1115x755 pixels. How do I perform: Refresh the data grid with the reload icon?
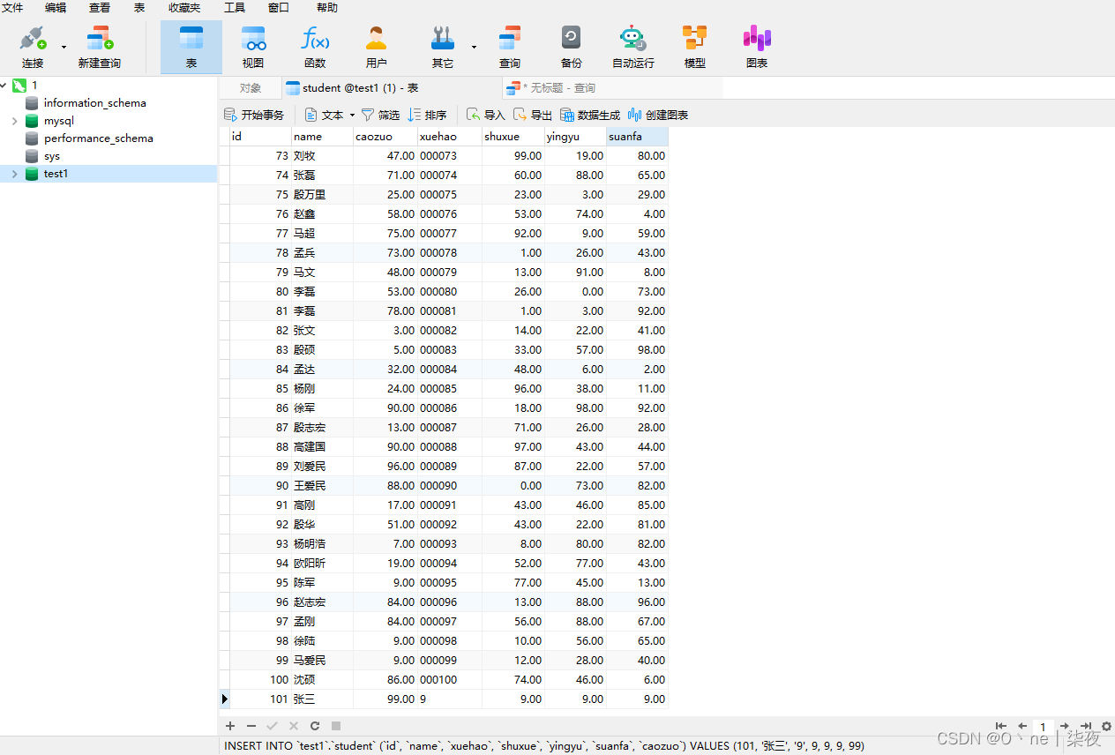click(315, 725)
